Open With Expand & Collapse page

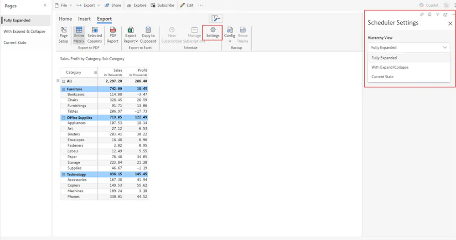(26, 31)
